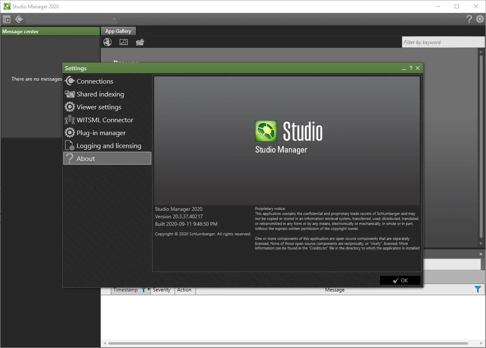The height and width of the screenshot is (348, 486).
Task: Click the folder edit icon in App Gallery
Action: click(140, 42)
